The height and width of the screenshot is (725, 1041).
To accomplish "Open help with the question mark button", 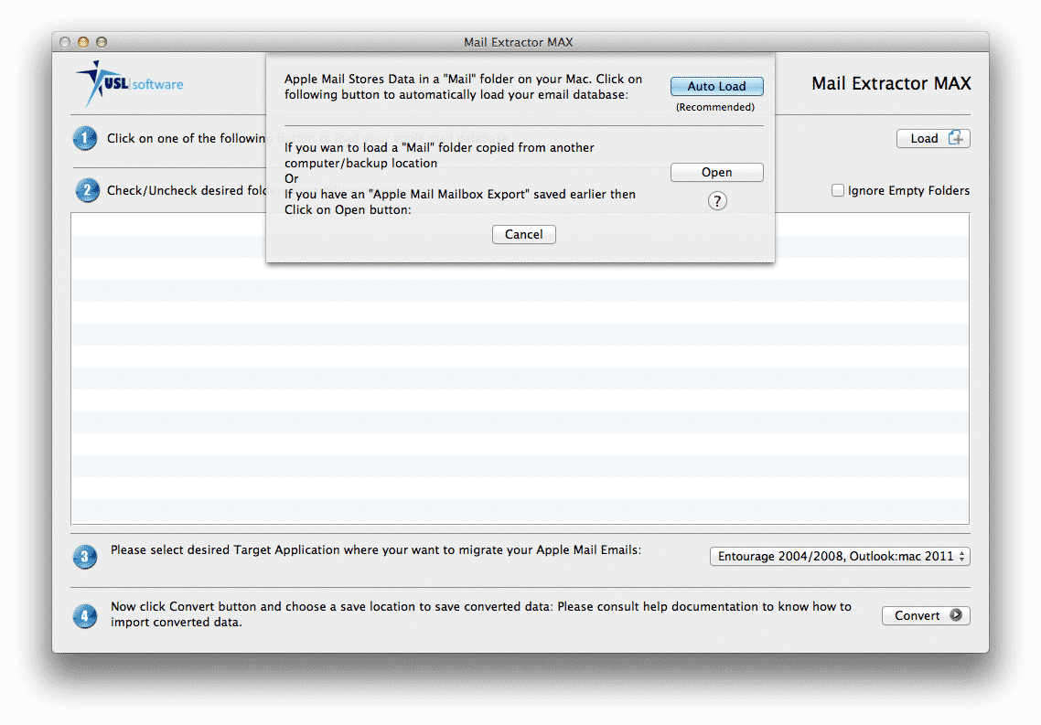I will point(717,201).
